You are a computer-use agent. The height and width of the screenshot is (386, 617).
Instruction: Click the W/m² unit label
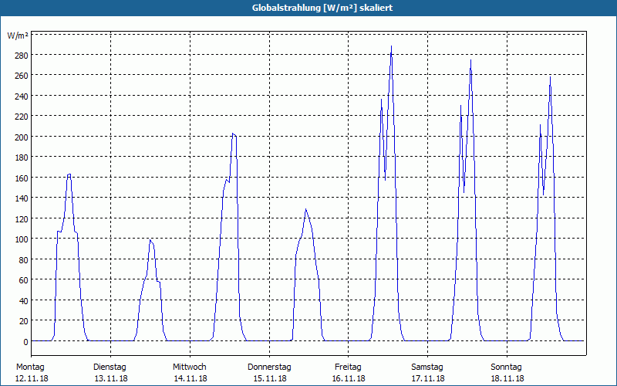(x=18, y=36)
